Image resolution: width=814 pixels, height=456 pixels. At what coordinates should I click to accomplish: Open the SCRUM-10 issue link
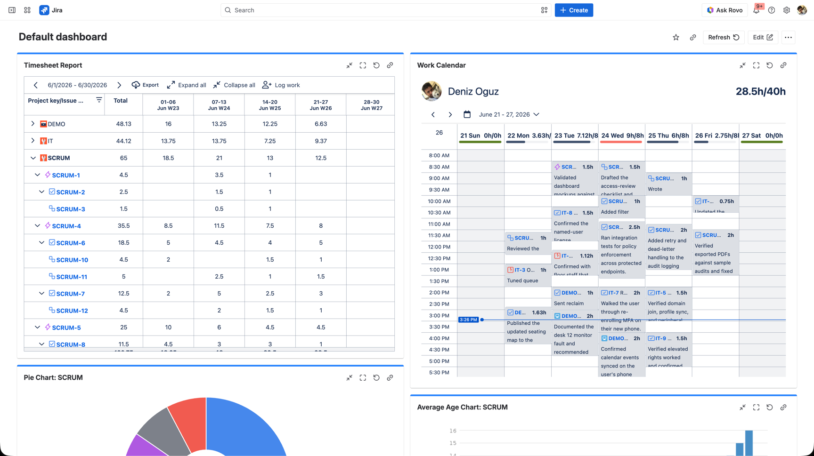[x=72, y=260]
